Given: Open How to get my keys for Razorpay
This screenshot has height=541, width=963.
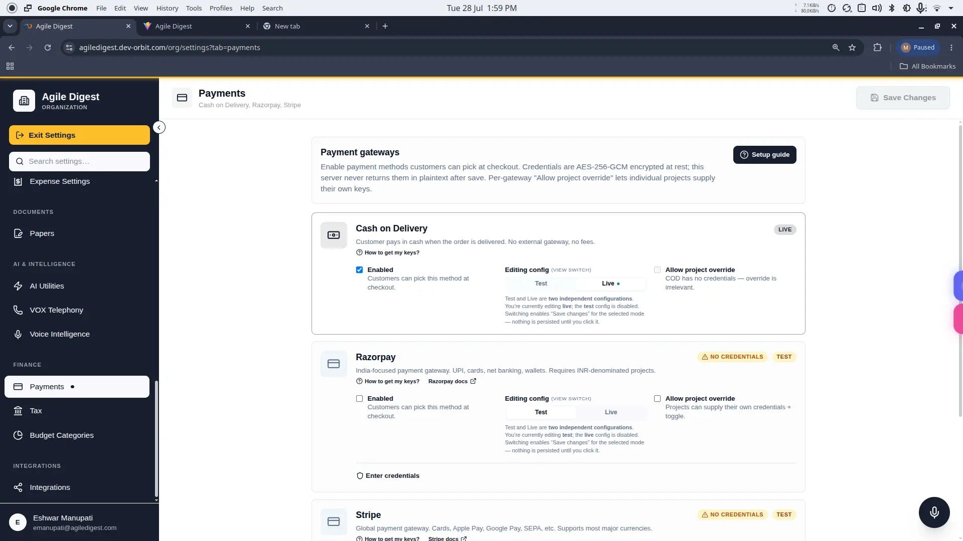Looking at the screenshot, I should pyautogui.click(x=388, y=381).
